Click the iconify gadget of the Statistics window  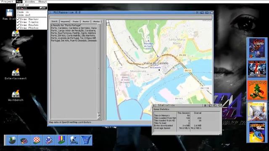(x=210, y=105)
